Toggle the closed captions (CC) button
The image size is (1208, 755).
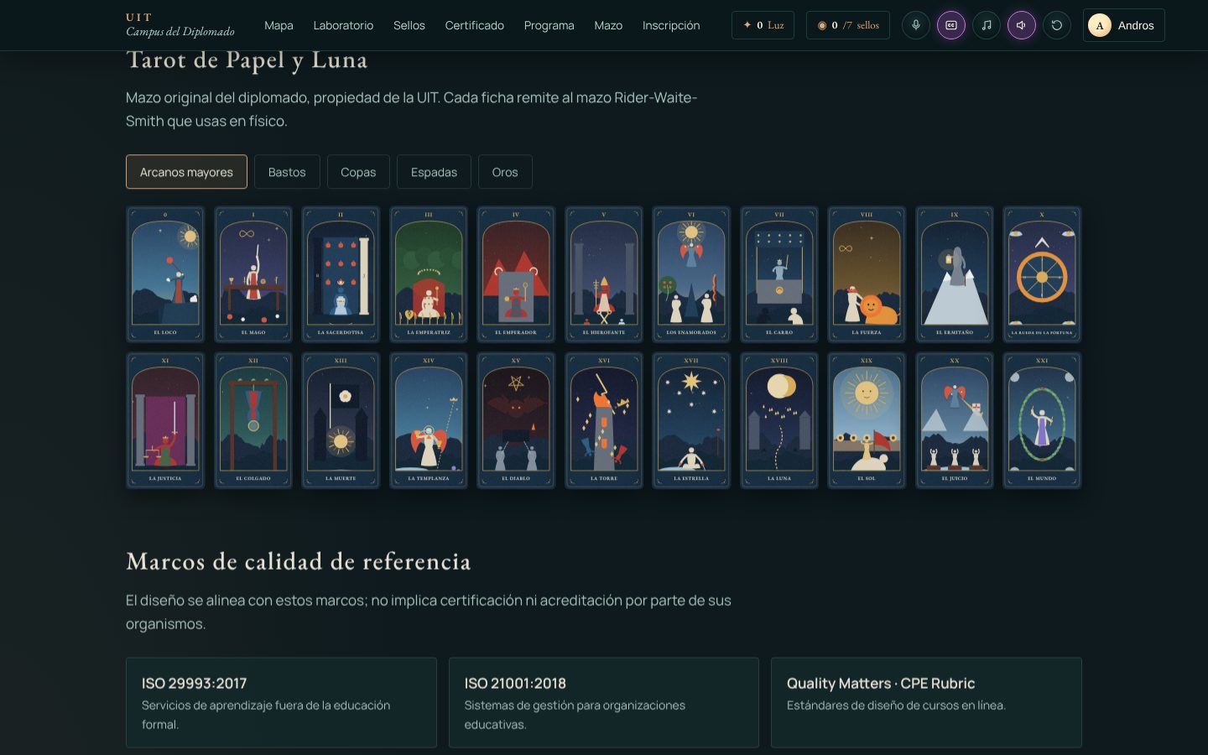coord(951,25)
